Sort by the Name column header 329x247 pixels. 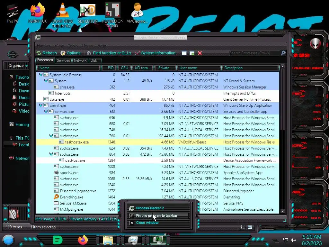click(68, 68)
